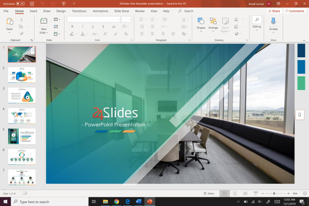
Task: Open Quick Styles gallery
Action: coord(225,25)
